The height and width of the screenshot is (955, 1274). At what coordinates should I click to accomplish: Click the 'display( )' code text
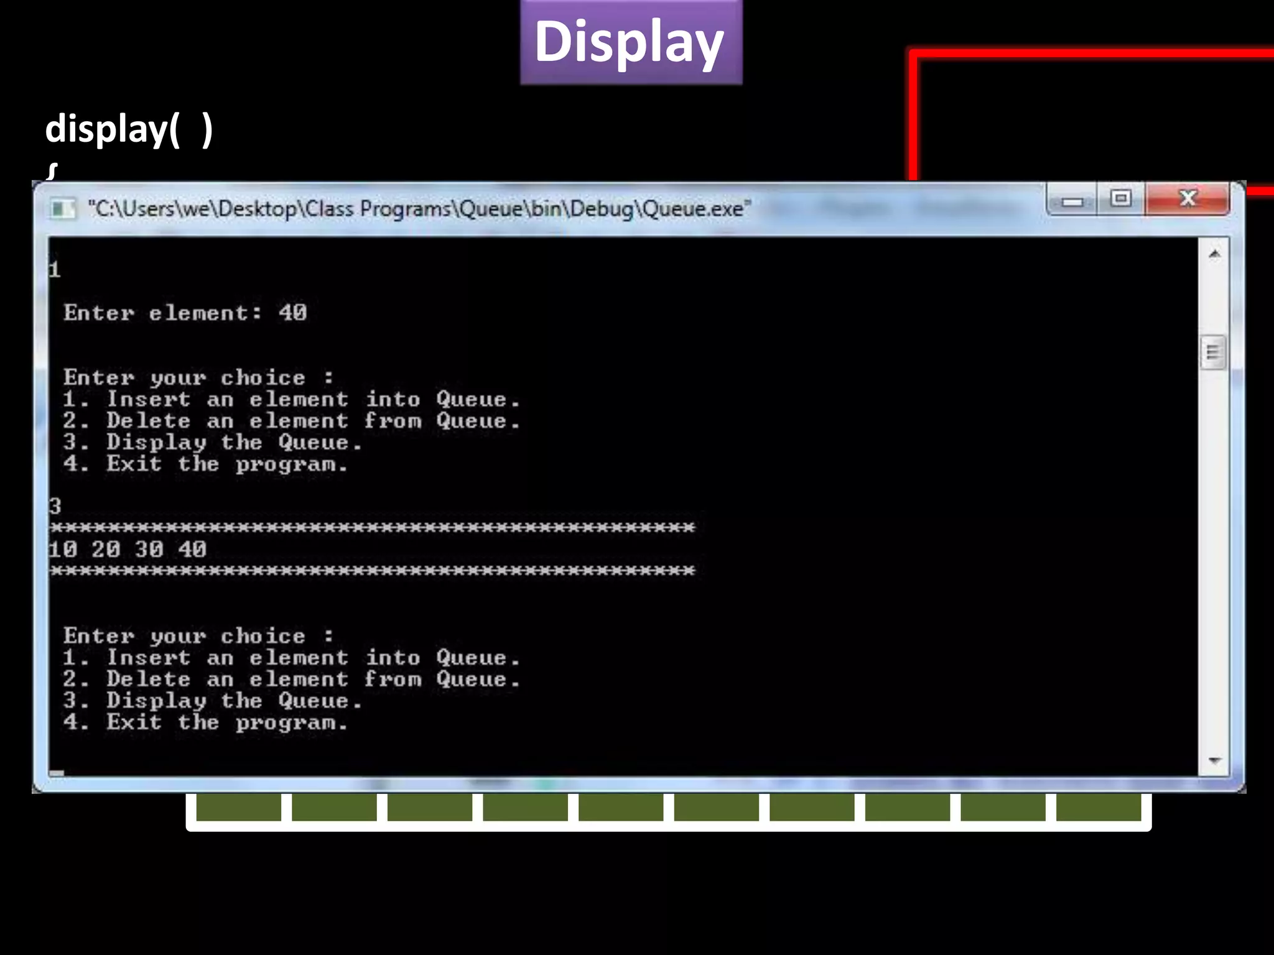129,129
